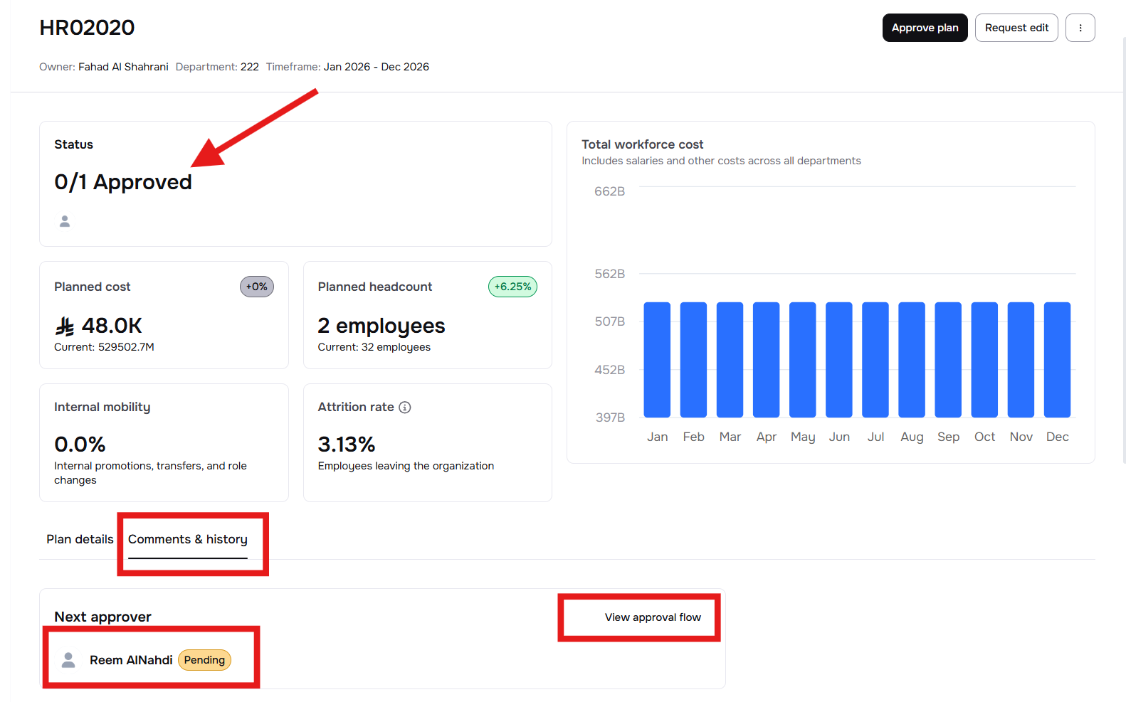Select the Dec bar in cost chart

click(1057, 359)
